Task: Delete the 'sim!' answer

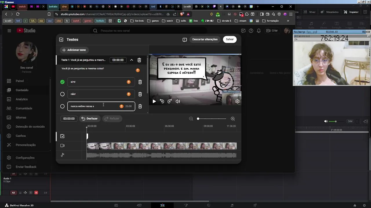Action: pos(140,82)
